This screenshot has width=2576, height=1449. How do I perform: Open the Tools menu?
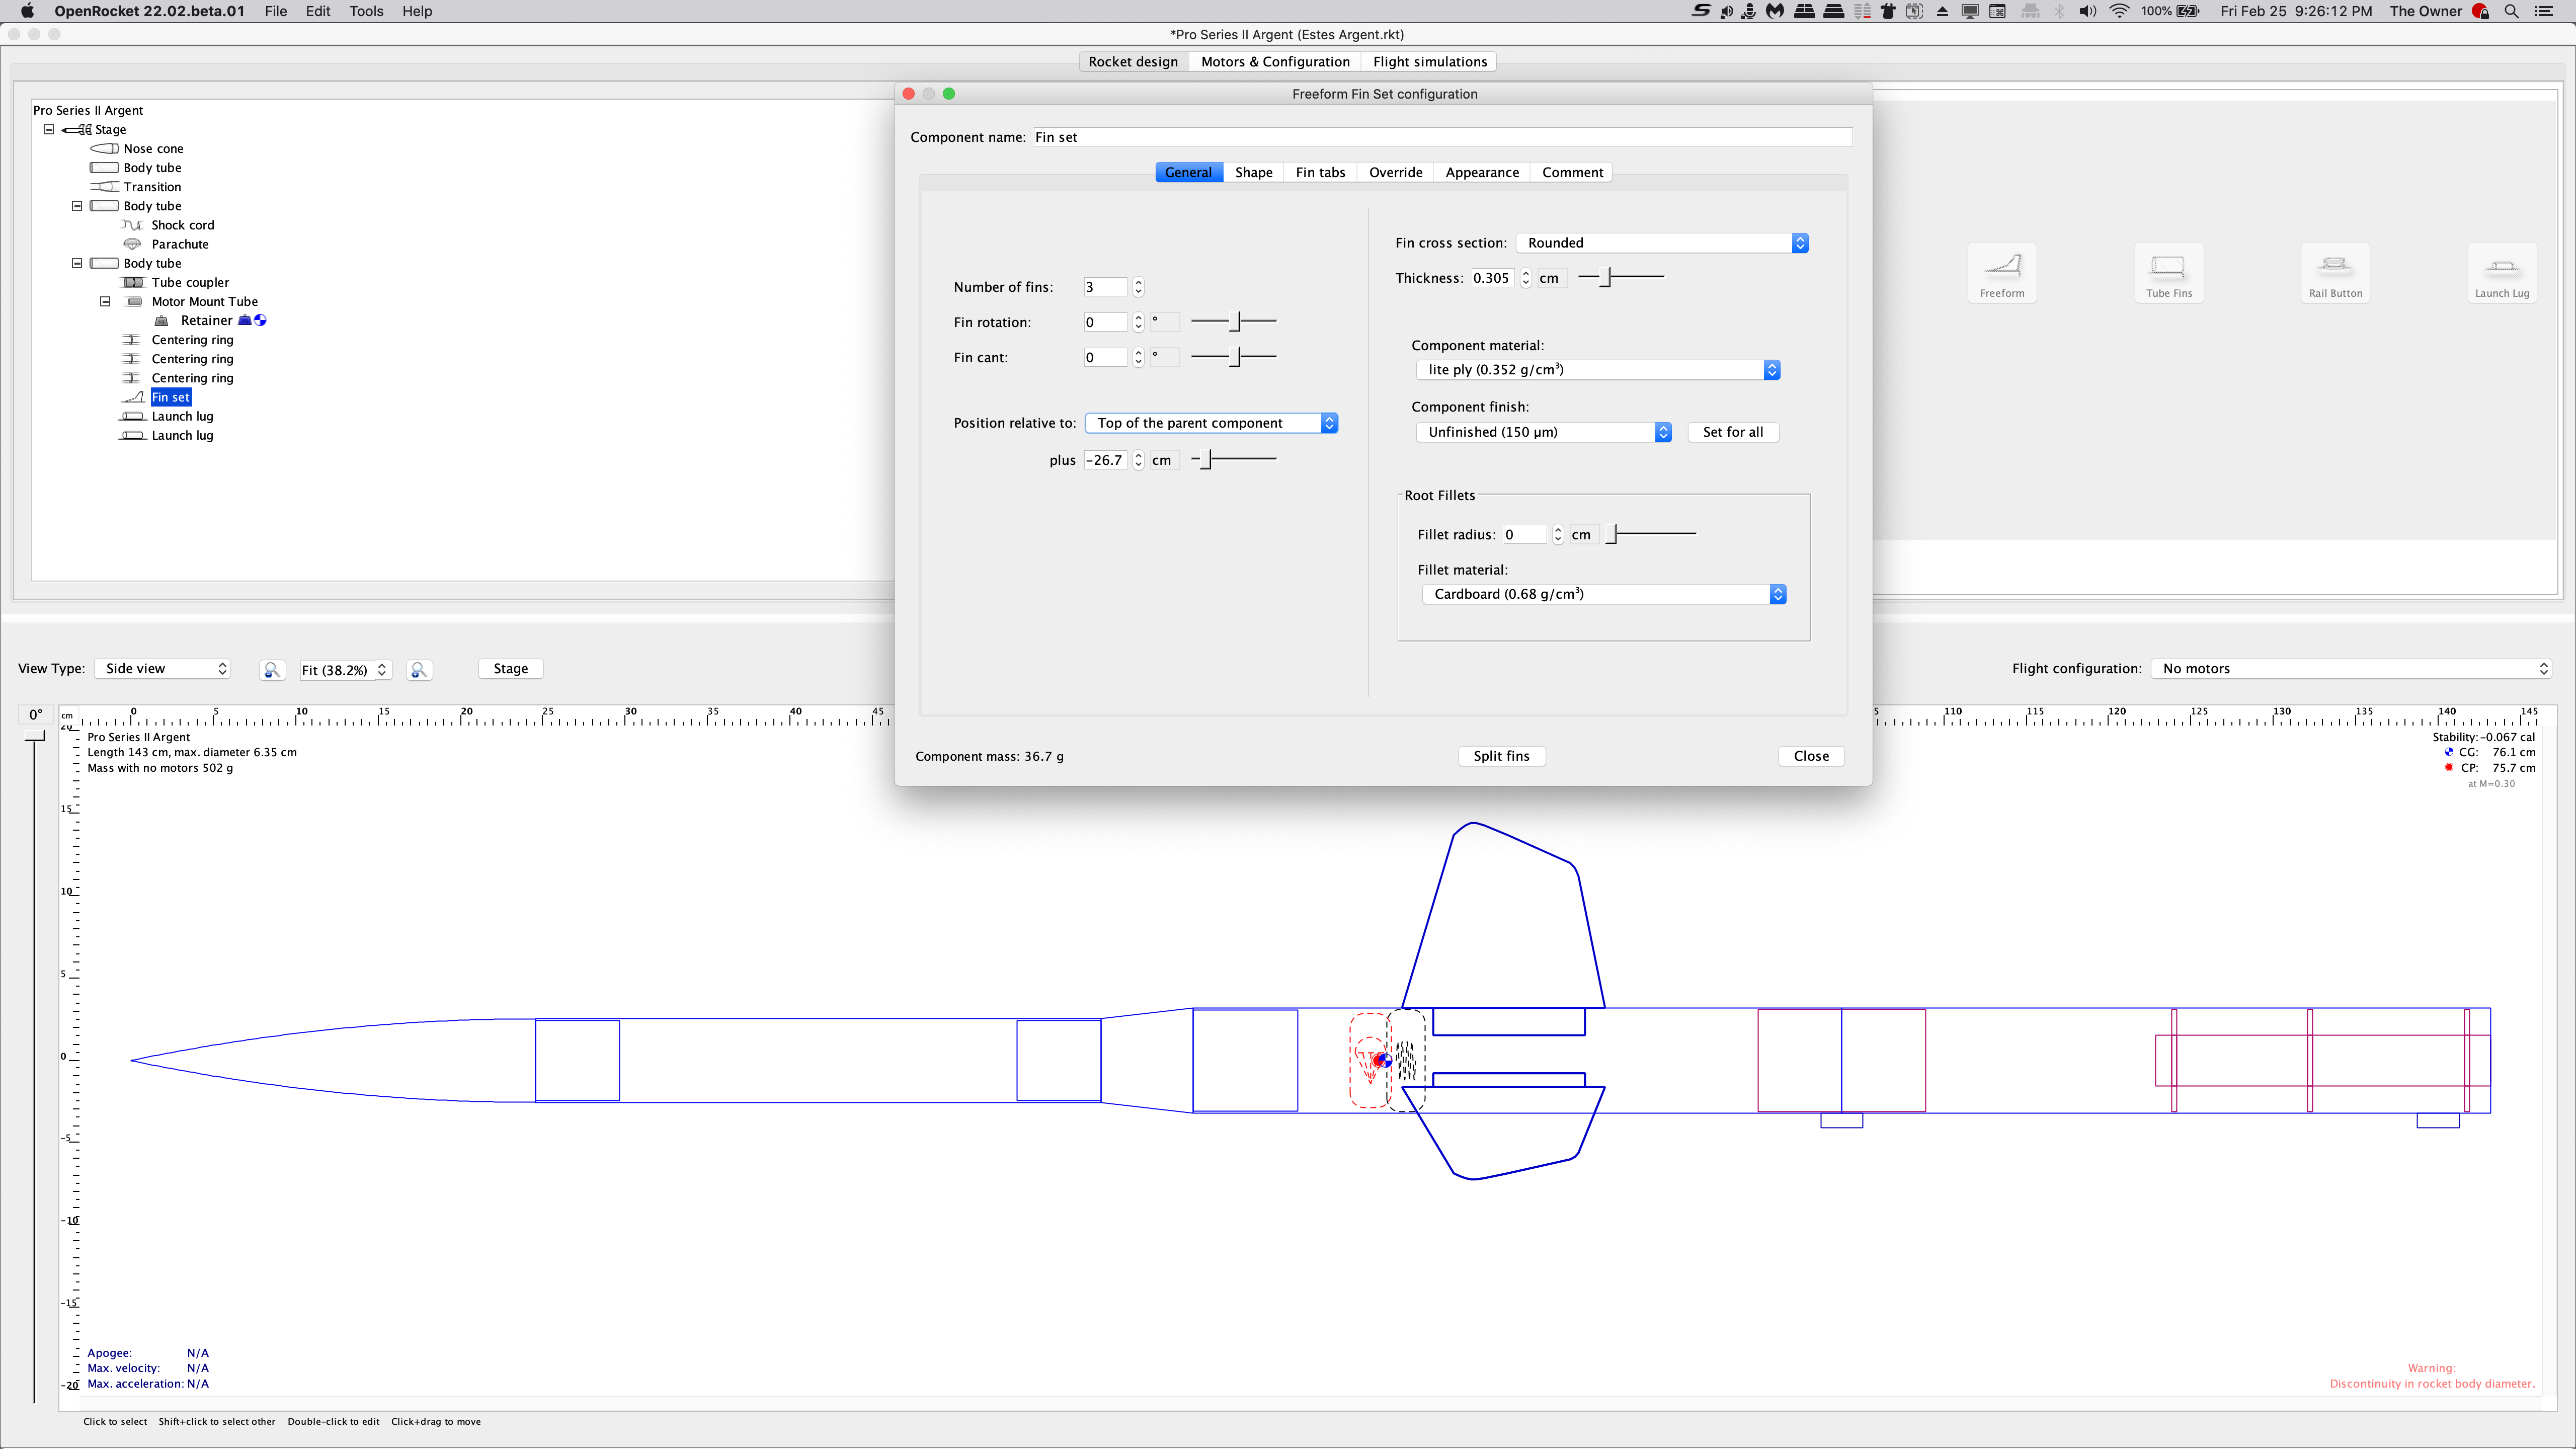(x=366, y=11)
